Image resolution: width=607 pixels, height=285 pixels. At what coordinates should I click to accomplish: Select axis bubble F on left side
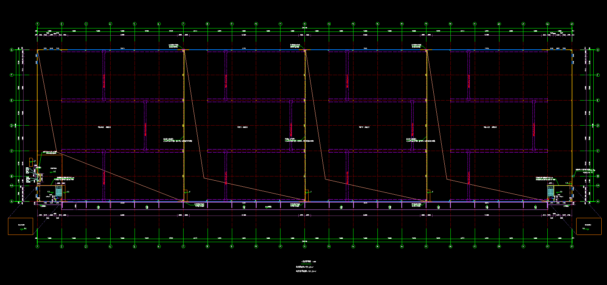point(11,75)
